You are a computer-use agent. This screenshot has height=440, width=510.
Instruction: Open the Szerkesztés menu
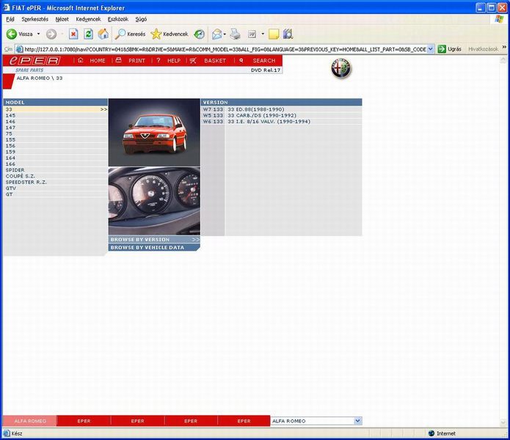[x=34, y=19]
